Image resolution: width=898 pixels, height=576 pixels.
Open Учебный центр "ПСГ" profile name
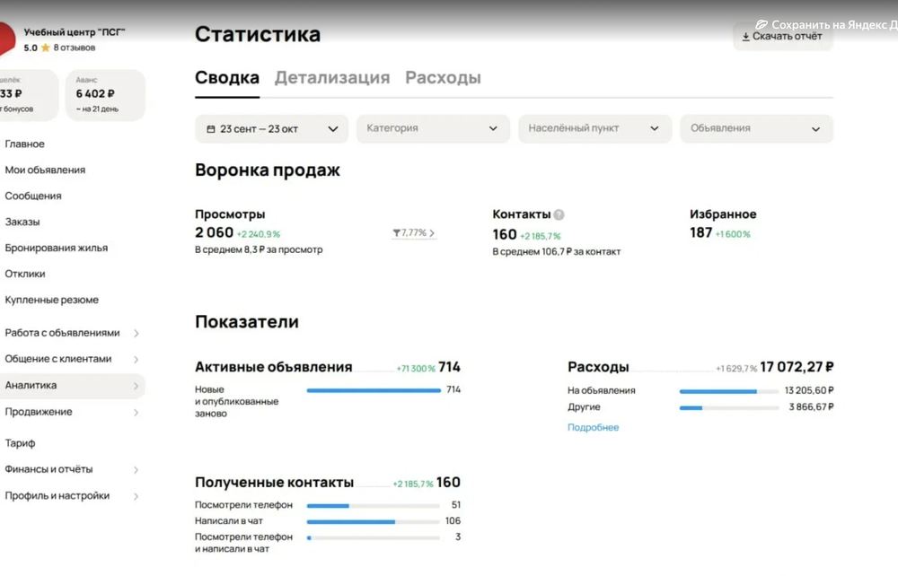[75, 32]
